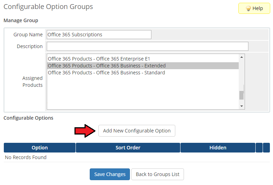Click the Hidden column header

click(218, 148)
